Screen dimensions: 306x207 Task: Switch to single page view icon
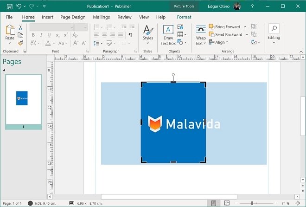coord(213,203)
